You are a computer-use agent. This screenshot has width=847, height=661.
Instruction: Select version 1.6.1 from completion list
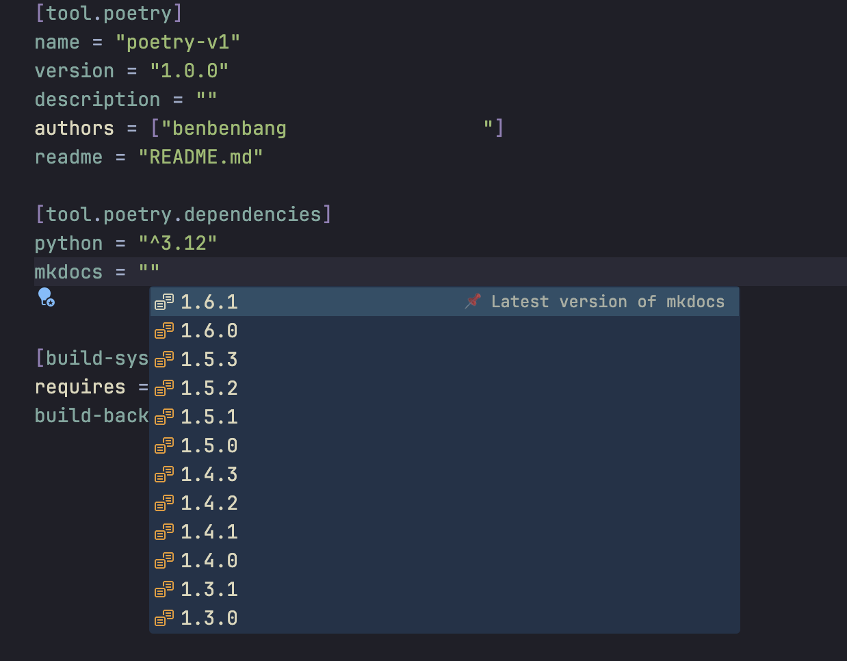[445, 302]
